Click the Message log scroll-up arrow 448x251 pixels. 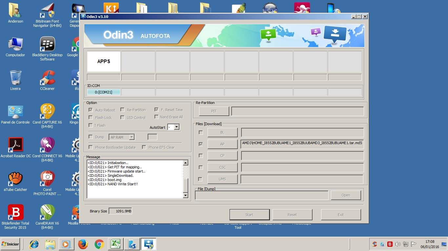point(186,163)
